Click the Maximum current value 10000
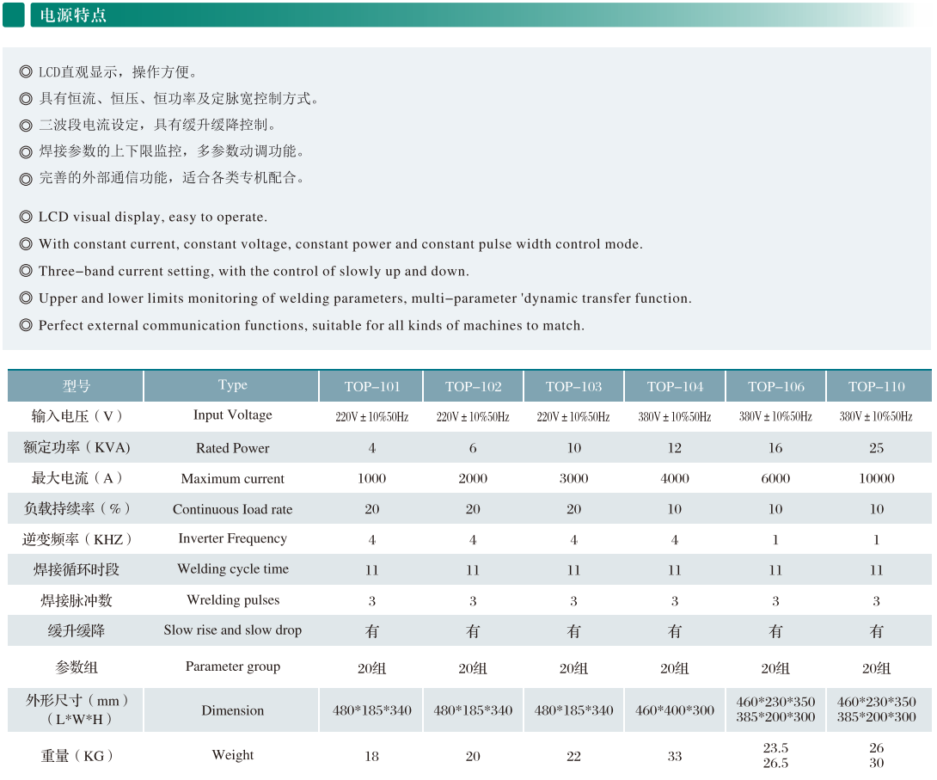 tap(876, 478)
